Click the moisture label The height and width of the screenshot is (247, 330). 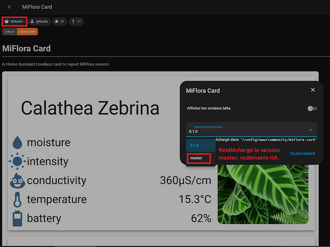49,142
